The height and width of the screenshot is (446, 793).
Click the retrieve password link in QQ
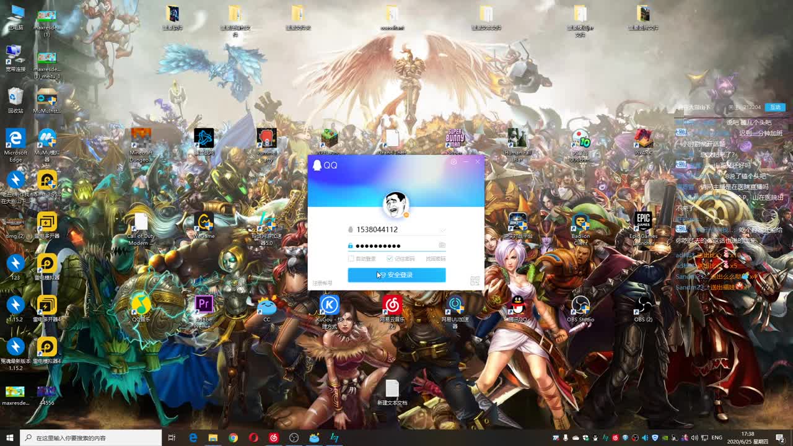[x=436, y=259]
